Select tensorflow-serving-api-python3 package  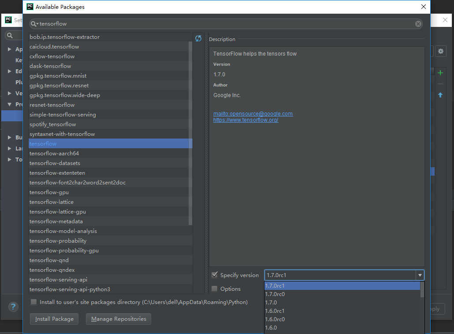click(110, 289)
